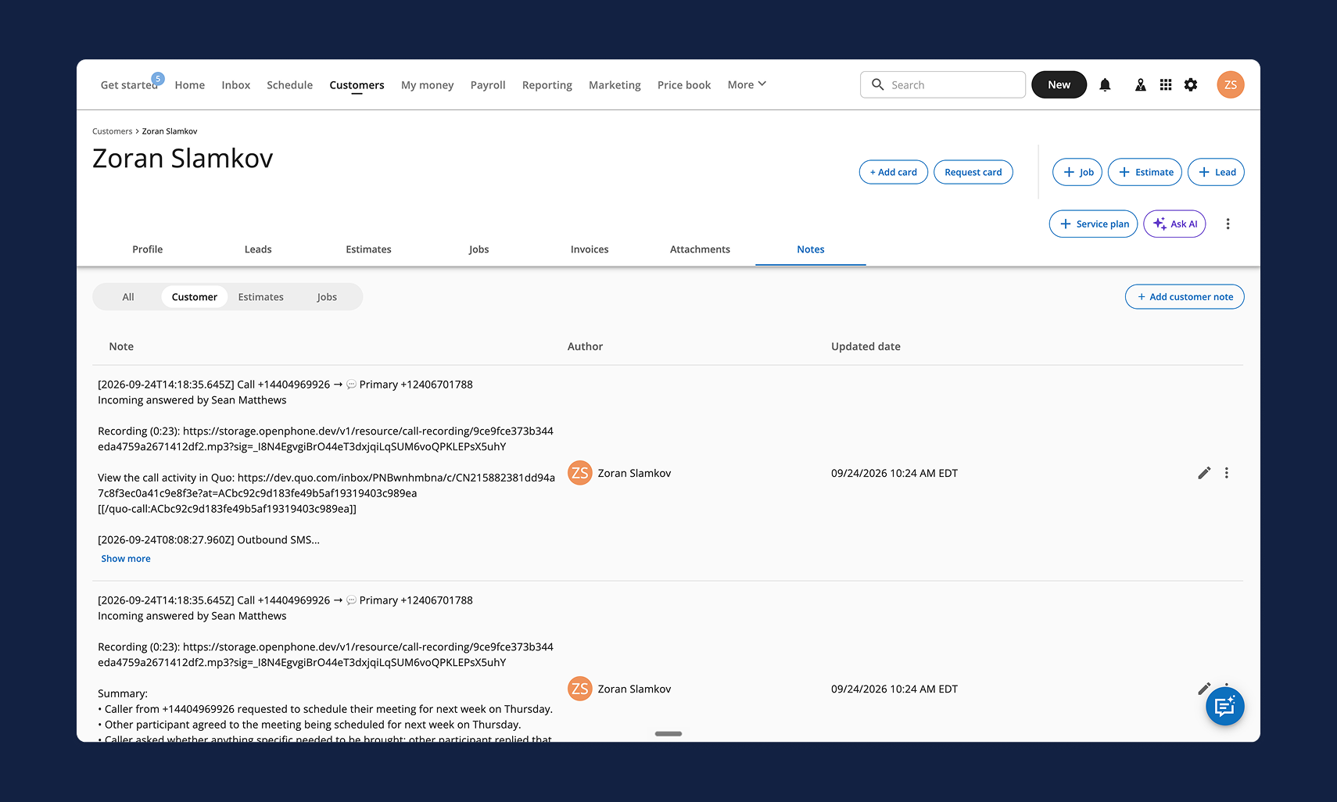Expand the More navigation dropdown
Image resolution: width=1337 pixels, height=802 pixels.
pos(747,84)
